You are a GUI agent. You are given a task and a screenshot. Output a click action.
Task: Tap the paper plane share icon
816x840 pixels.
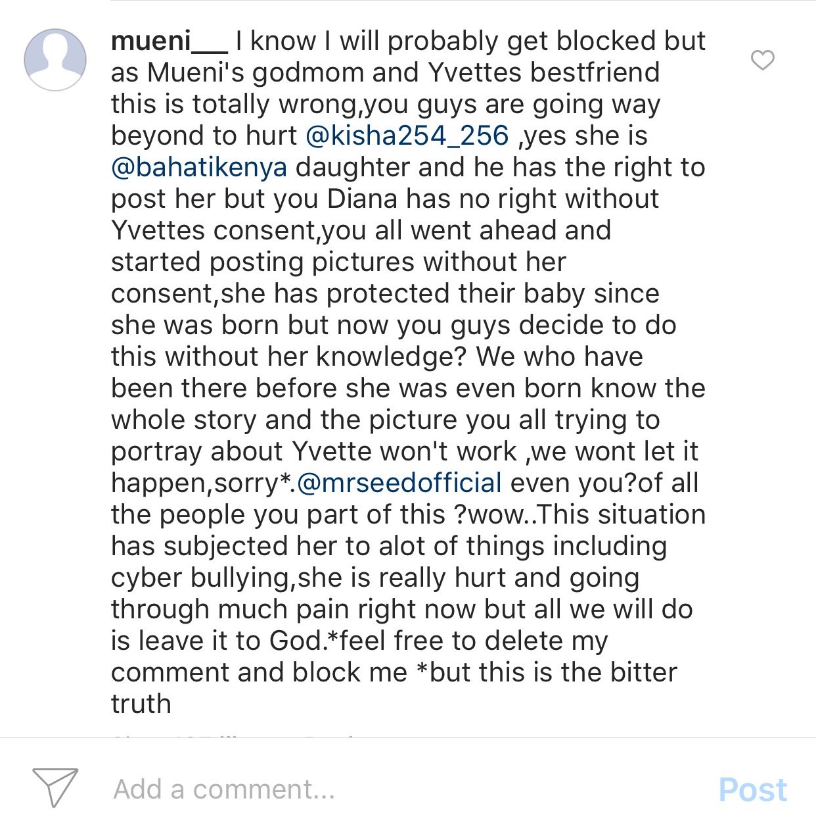click(55, 787)
